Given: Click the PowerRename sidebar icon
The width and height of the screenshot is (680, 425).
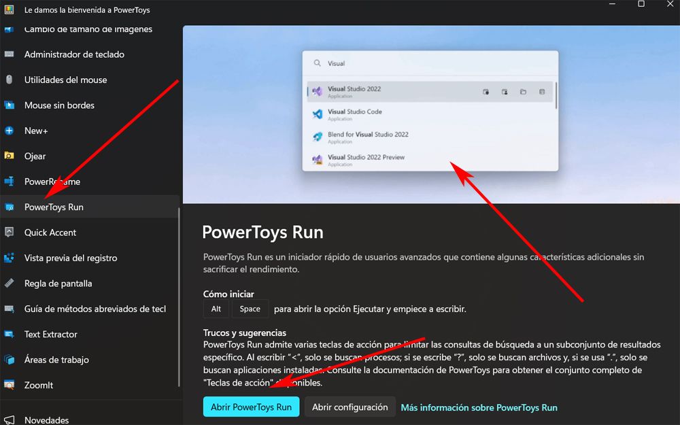Looking at the screenshot, I should coord(10,182).
